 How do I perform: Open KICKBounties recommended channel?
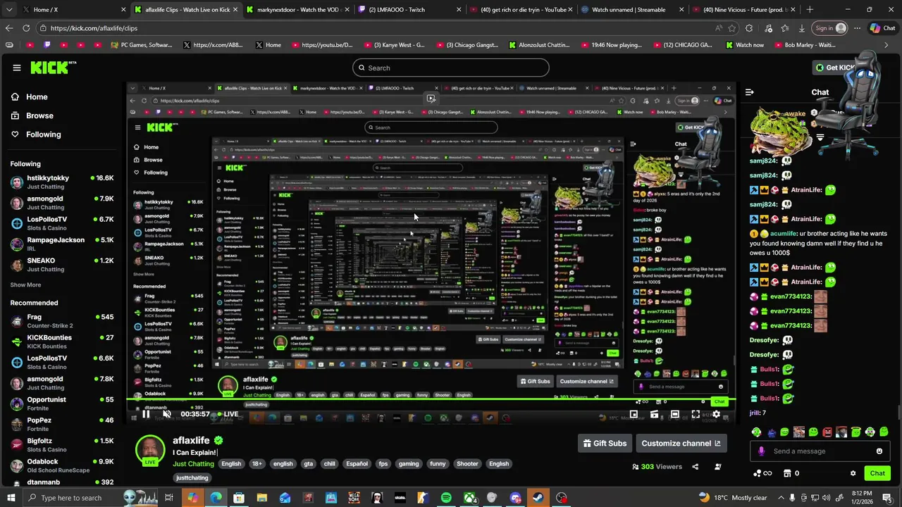tap(62, 342)
